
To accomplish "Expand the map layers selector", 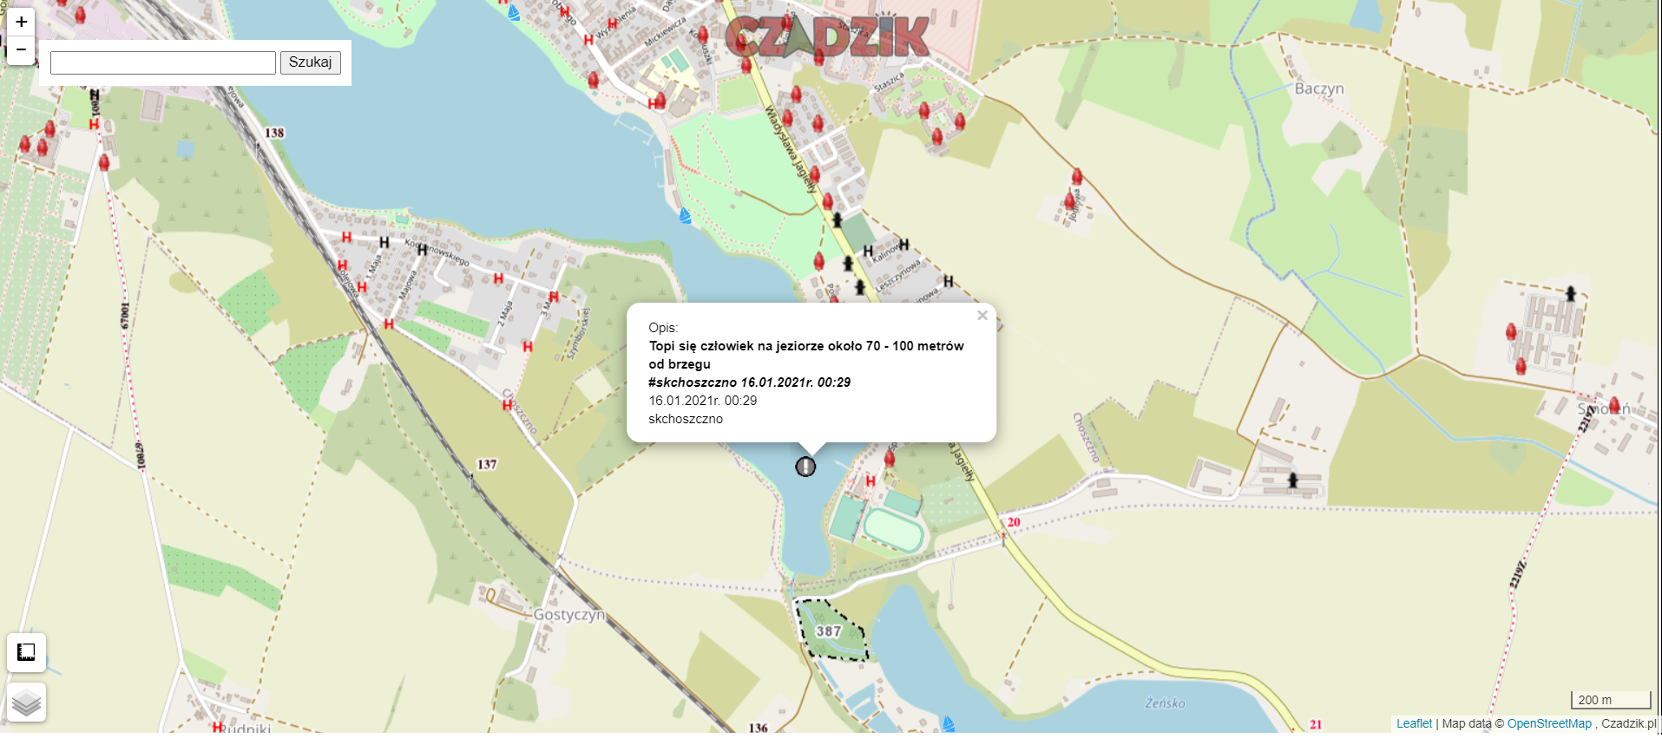I will tap(26, 703).
